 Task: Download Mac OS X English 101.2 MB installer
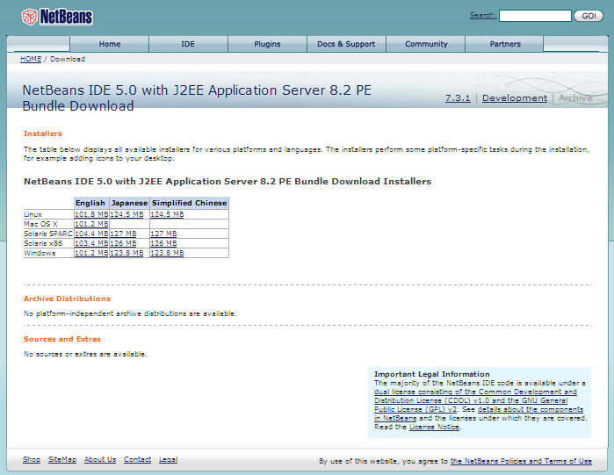tap(91, 224)
